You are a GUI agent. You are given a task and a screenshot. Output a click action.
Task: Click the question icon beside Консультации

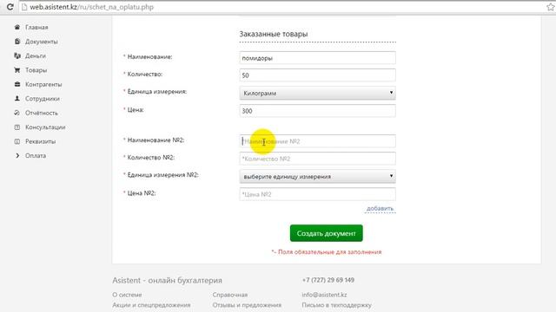[x=17, y=127]
